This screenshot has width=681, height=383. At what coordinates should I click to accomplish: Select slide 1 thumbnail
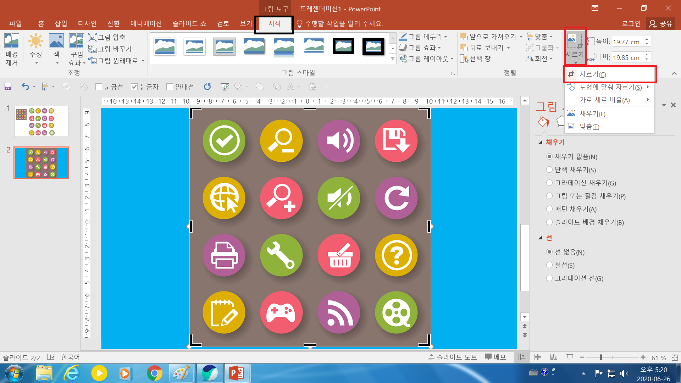41,121
